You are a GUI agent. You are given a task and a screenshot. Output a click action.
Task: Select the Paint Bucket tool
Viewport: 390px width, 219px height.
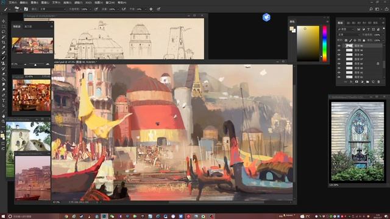point(4,79)
